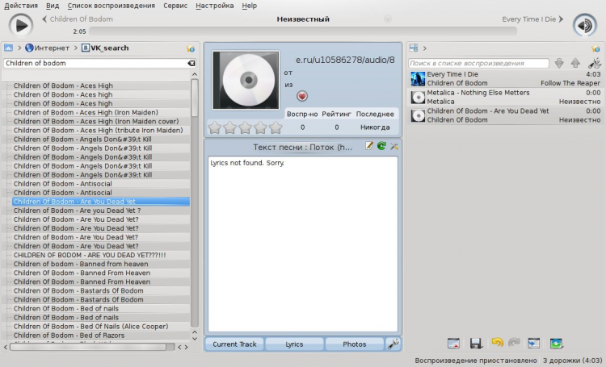
Task: Click the clear playlist icon
Action: pos(453,343)
